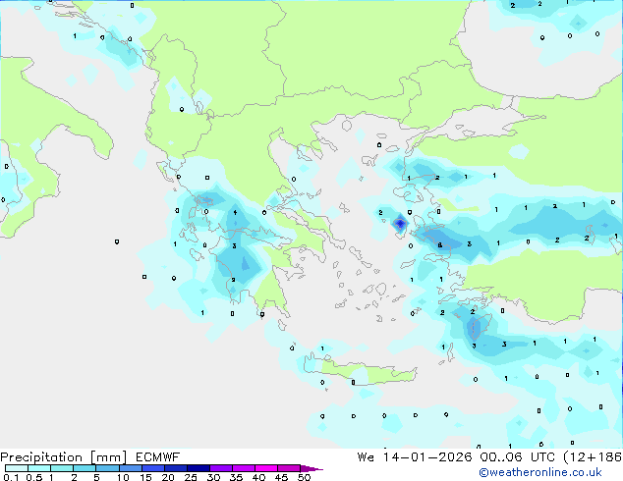
Task: Pick the 35–40 mm legend color box
Action: click(243, 468)
